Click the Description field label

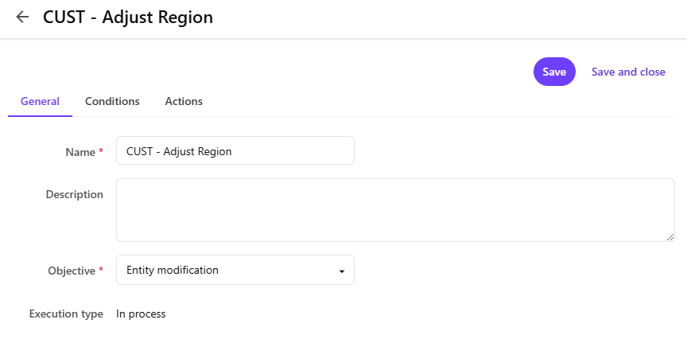[75, 194]
